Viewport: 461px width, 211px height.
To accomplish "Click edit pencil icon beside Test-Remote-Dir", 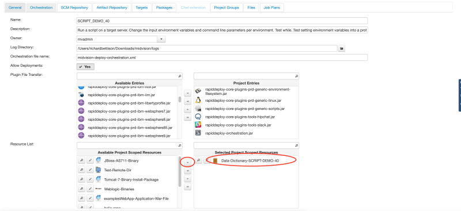I will coord(90,170).
